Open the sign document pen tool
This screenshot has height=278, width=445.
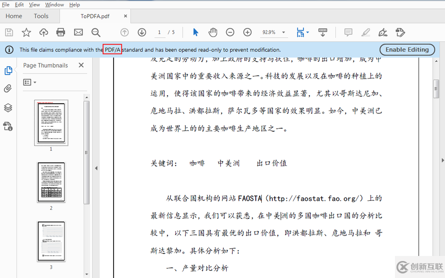(383, 33)
